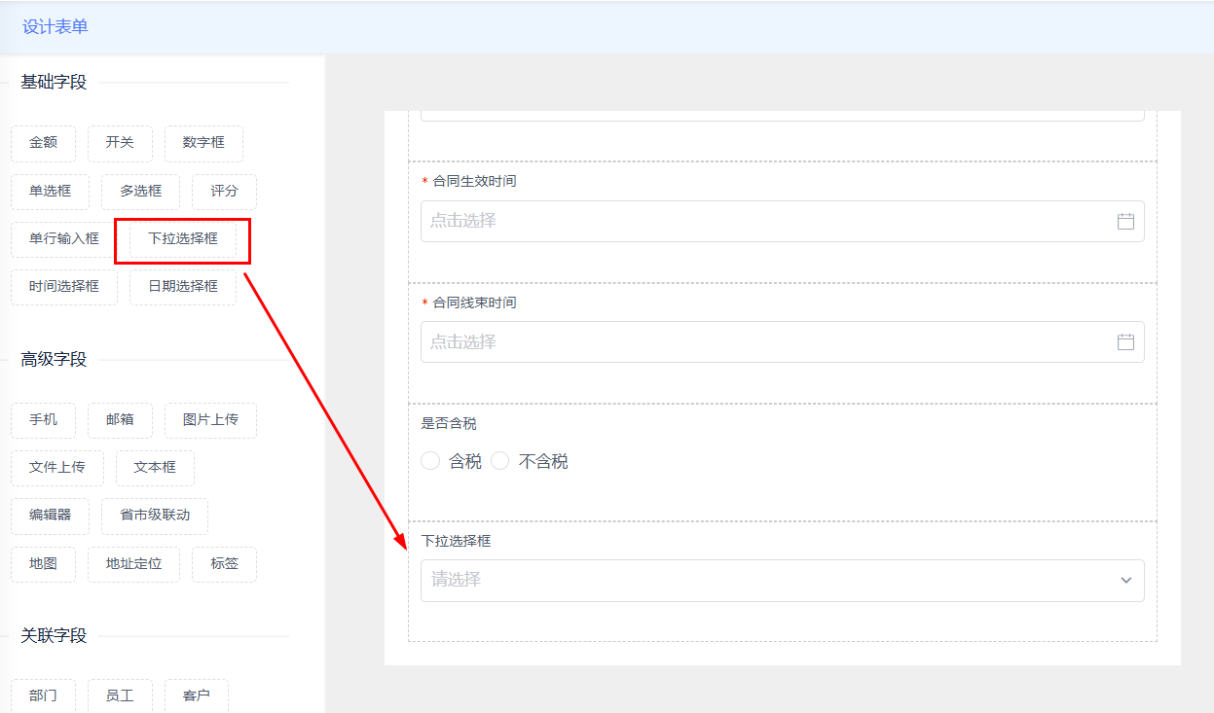Click the 编辑器 editor component
1214x713 pixels.
coord(50,516)
